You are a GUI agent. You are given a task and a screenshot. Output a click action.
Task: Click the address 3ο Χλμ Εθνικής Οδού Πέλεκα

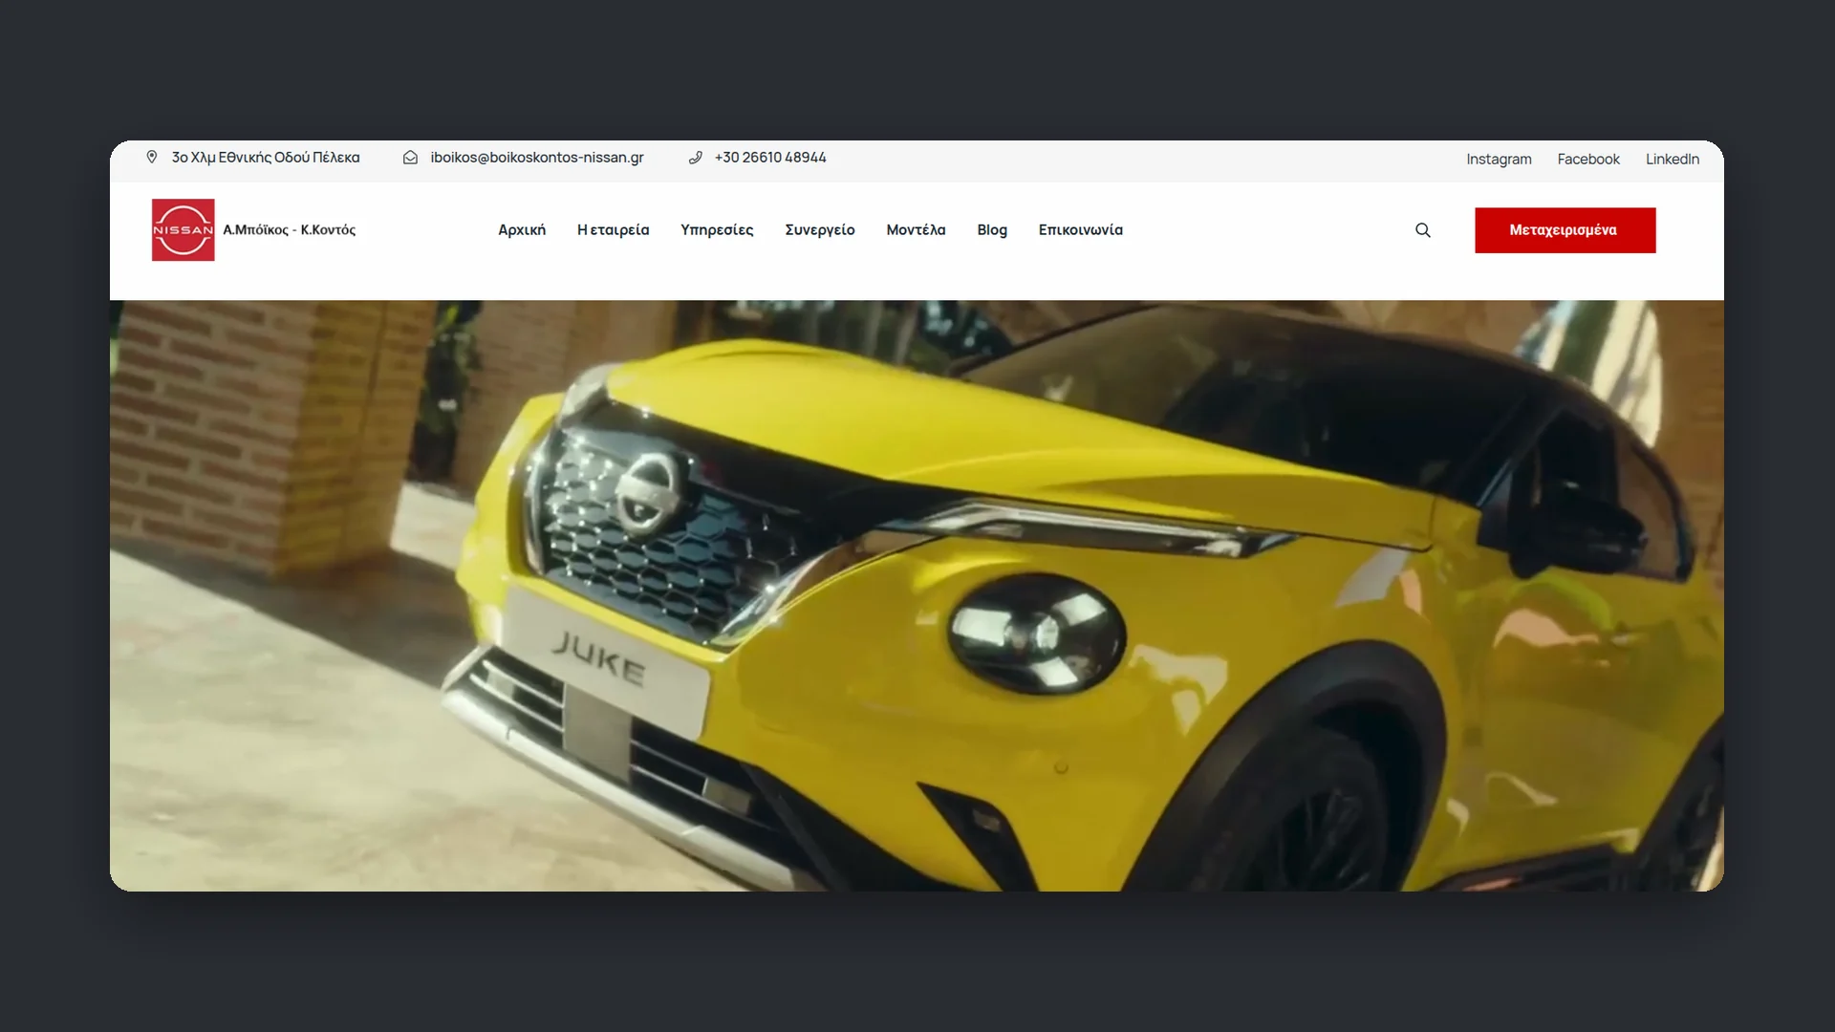(x=266, y=158)
